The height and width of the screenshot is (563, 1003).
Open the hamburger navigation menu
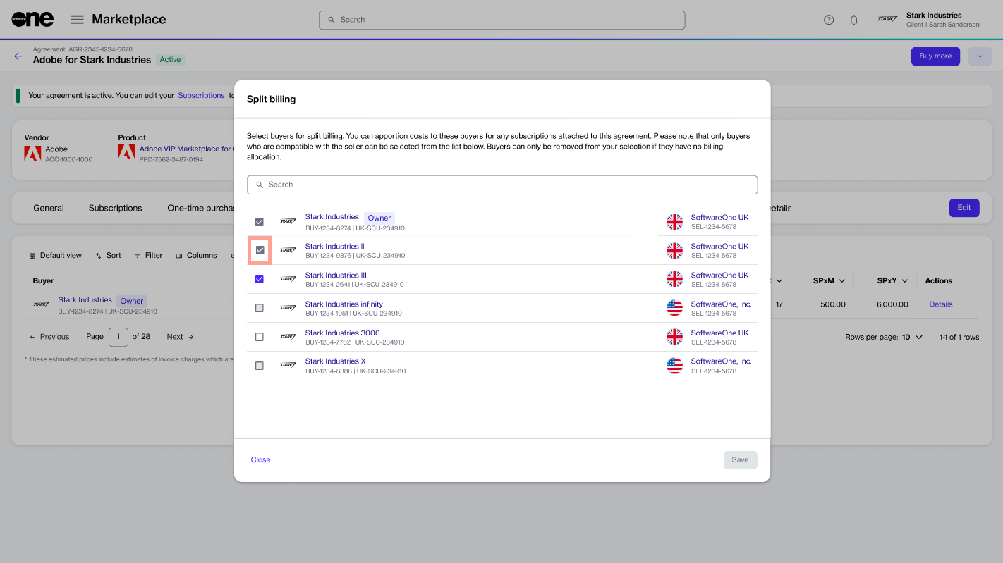tap(78, 20)
